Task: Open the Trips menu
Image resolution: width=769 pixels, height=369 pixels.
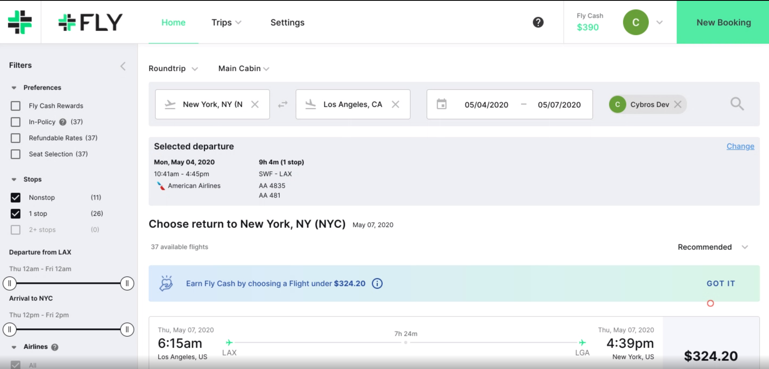Action: (226, 22)
